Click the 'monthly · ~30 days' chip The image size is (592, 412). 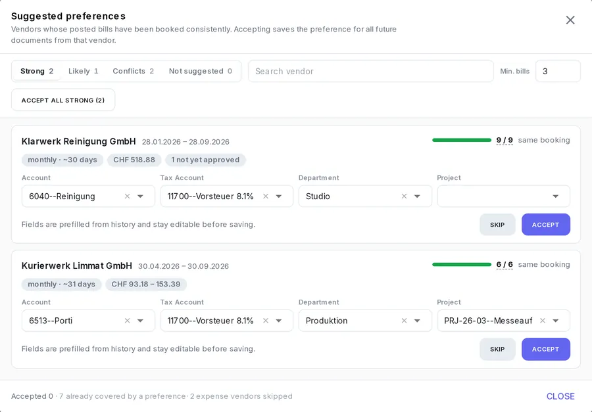[62, 160]
